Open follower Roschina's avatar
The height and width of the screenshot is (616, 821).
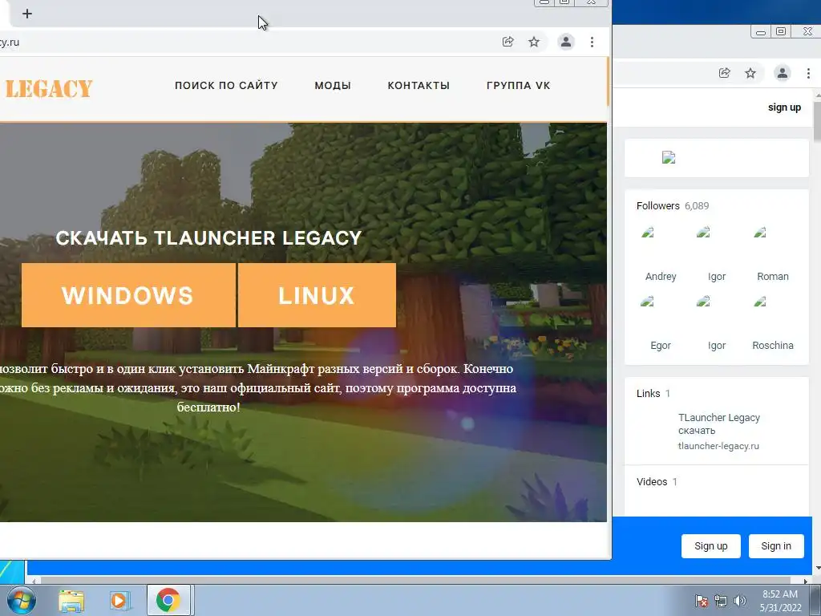(760, 302)
